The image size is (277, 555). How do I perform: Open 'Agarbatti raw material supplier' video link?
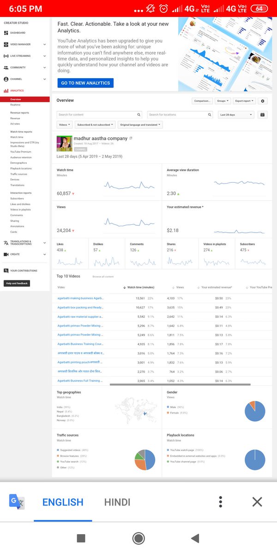click(80, 317)
